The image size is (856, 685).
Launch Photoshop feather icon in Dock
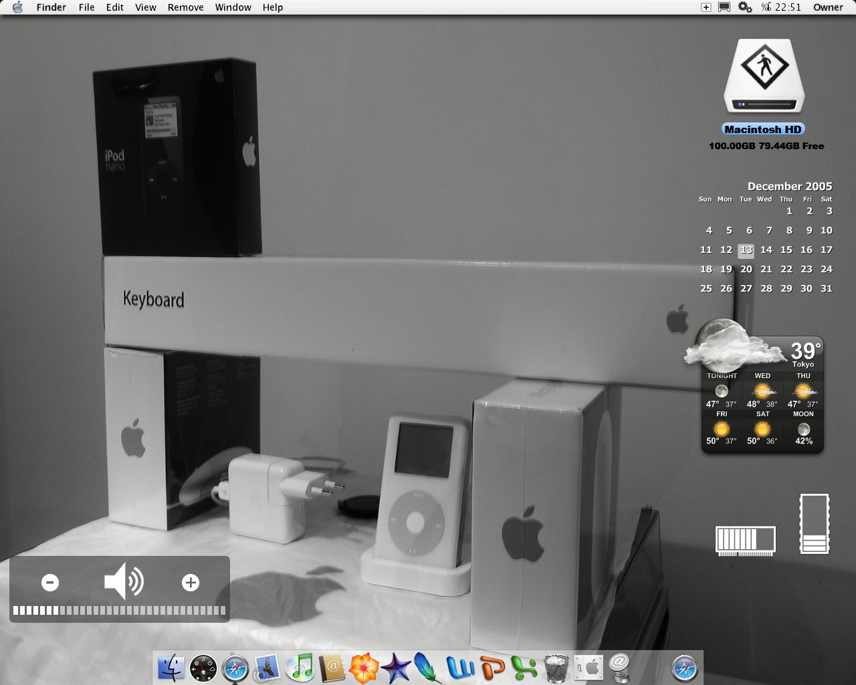(427, 668)
